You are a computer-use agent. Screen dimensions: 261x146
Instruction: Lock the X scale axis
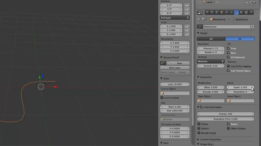coord(187,26)
